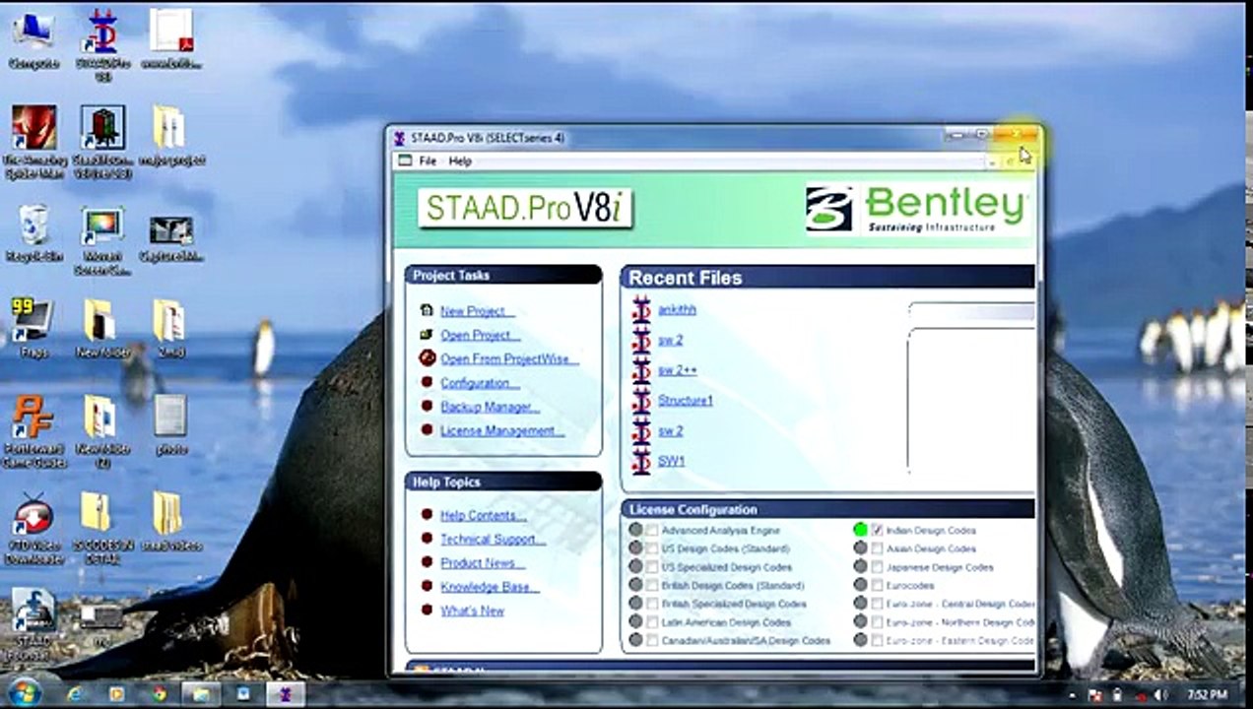This screenshot has height=709, width=1253.
Task: Select the Recycle Bin icon
Action: tap(33, 232)
